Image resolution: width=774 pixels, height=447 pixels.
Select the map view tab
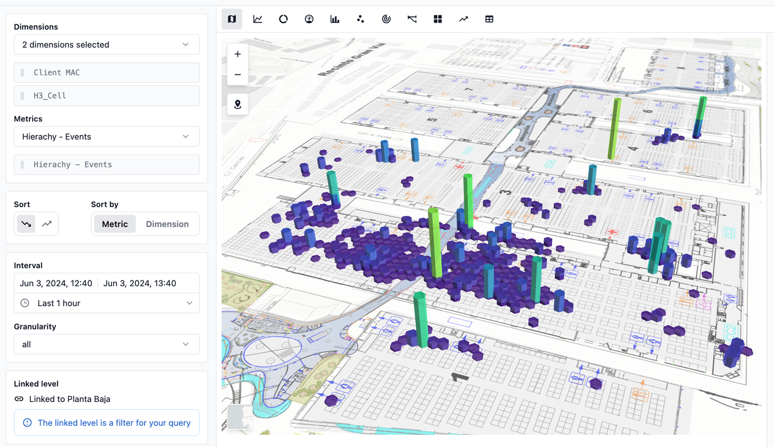coord(232,19)
